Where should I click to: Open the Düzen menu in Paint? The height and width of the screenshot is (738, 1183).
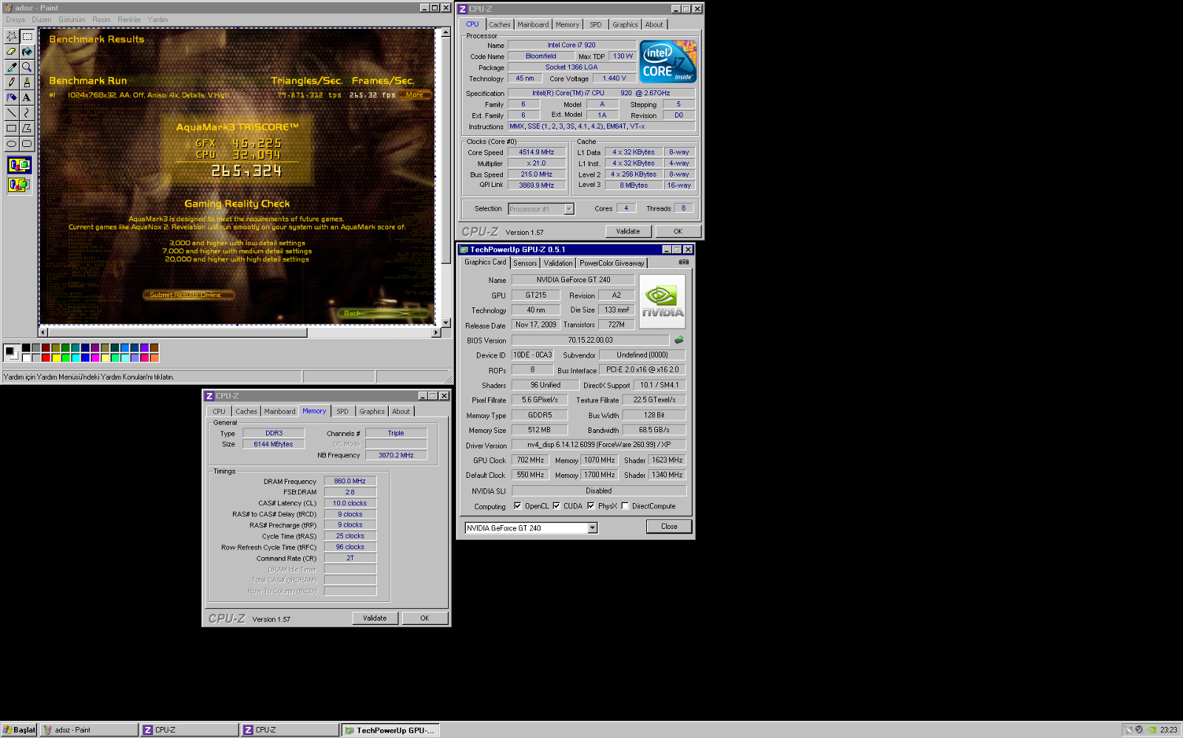click(41, 20)
